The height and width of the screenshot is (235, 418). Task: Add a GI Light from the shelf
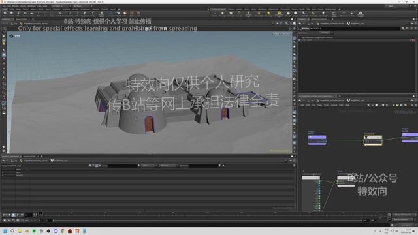click(x=295, y=14)
